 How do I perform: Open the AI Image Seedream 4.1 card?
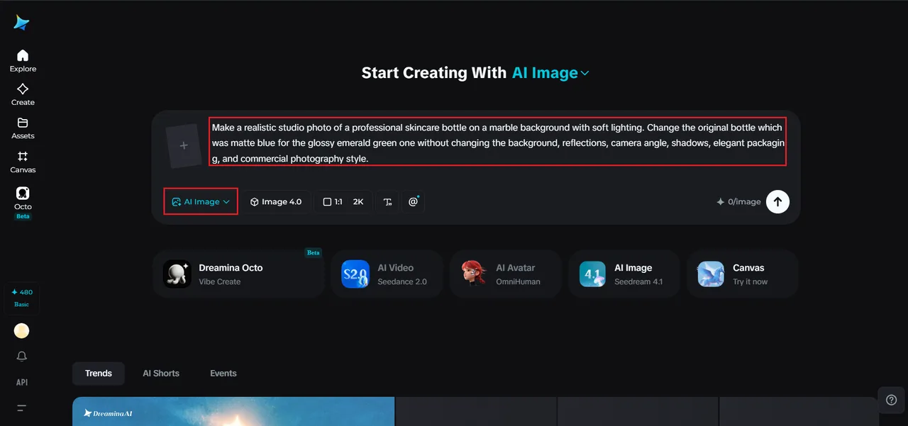tap(624, 274)
